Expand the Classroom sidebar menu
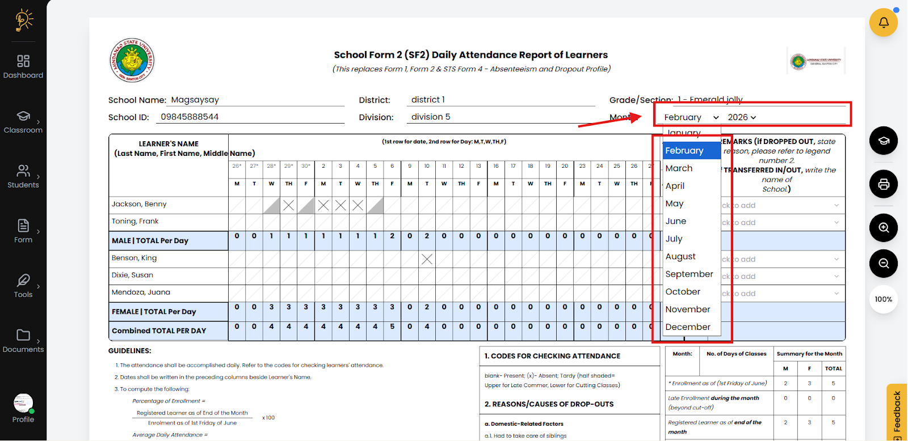The height and width of the screenshot is (441, 908). pyautogui.click(x=23, y=121)
